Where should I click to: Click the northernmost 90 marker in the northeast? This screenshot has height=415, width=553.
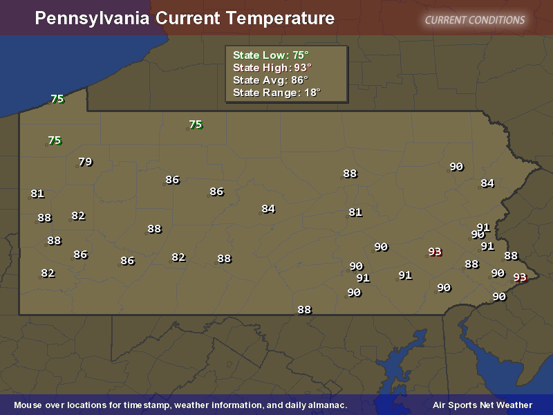tap(456, 167)
